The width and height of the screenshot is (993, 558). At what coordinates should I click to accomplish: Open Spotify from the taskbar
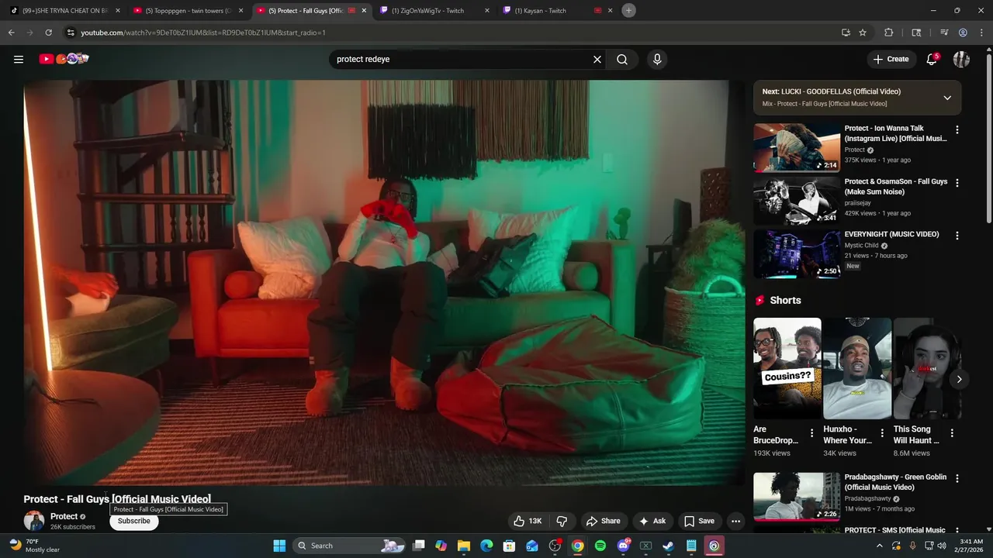tap(600, 546)
